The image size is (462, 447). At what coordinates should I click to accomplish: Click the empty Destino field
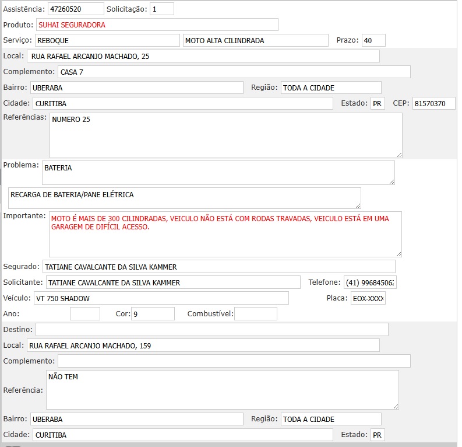pyautogui.click(x=212, y=329)
